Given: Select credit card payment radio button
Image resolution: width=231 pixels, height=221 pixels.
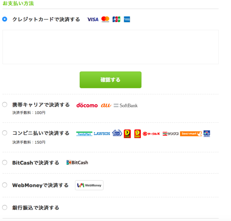Looking at the screenshot, I should [x=5, y=19].
